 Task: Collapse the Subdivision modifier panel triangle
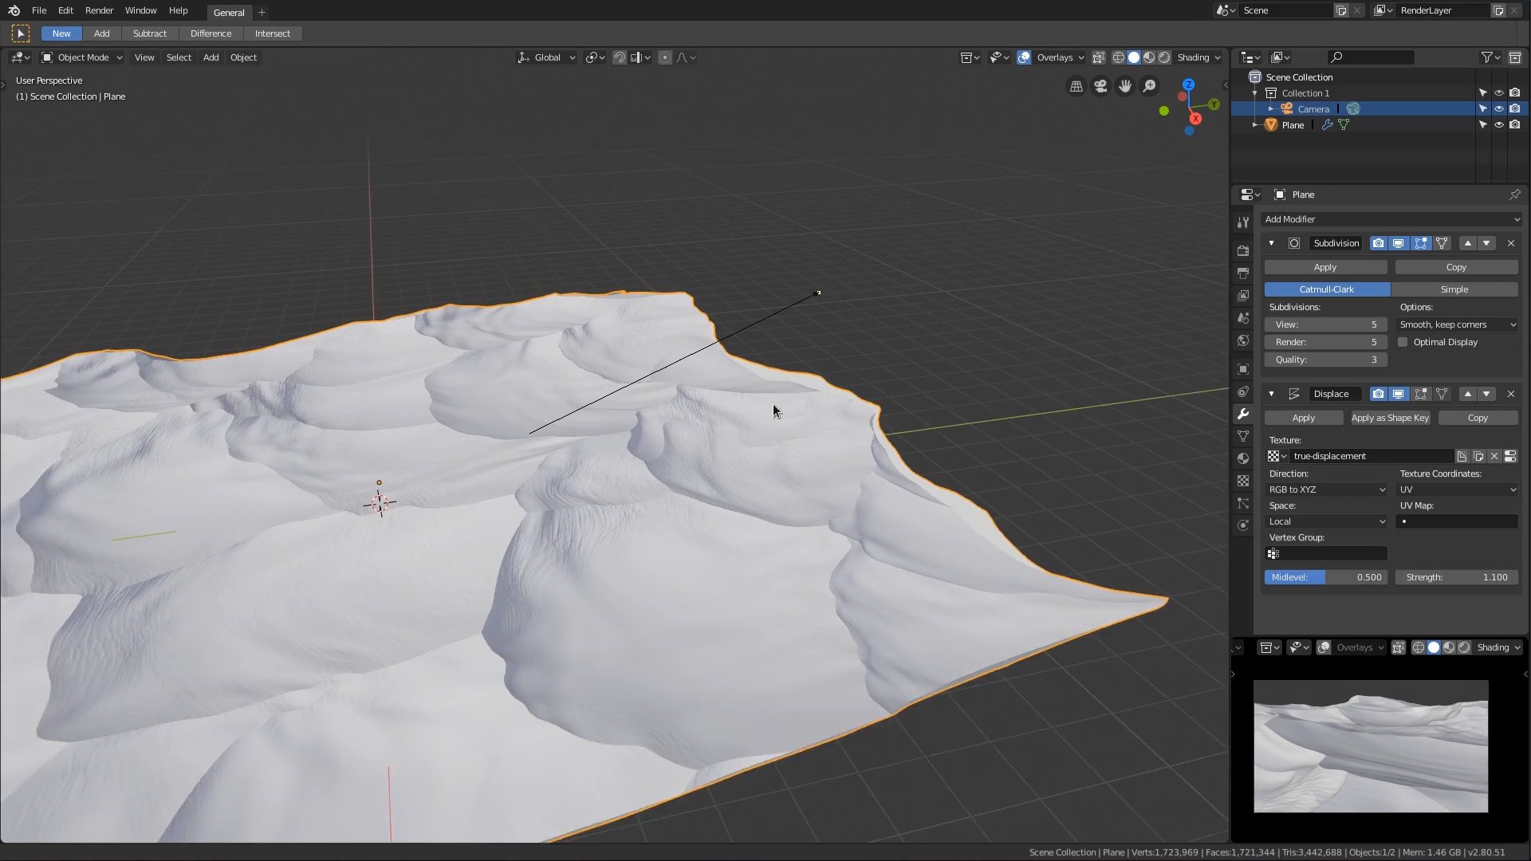[1271, 243]
